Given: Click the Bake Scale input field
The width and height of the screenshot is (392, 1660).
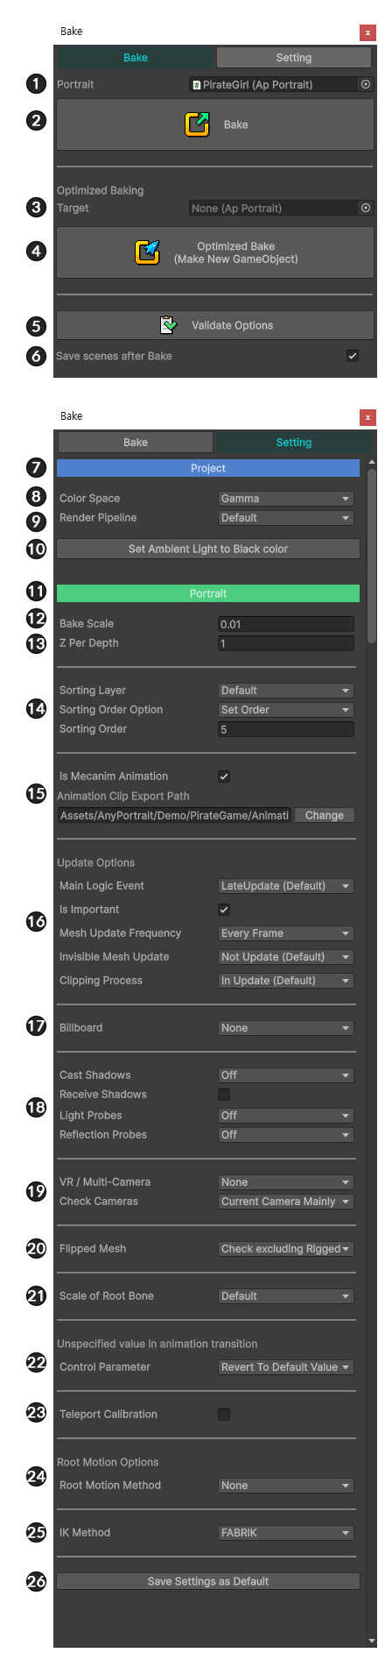Looking at the screenshot, I should pos(286,624).
